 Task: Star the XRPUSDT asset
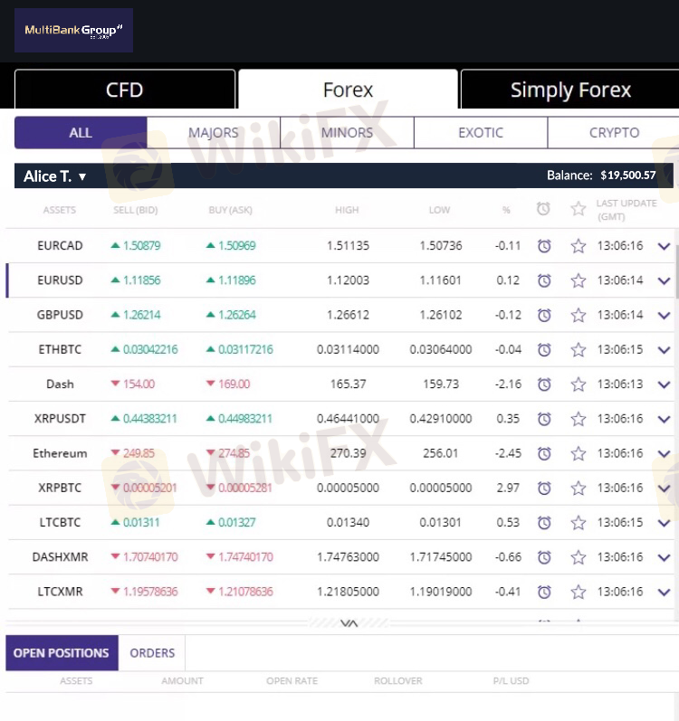pos(579,419)
